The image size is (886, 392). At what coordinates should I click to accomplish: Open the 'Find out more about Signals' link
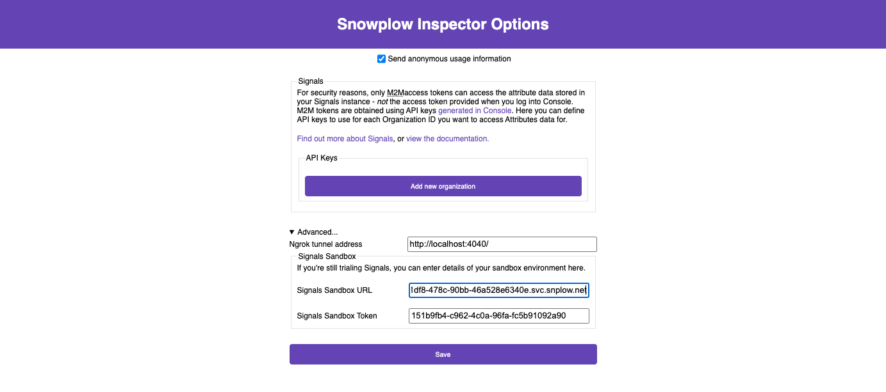[x=345, y=138]
